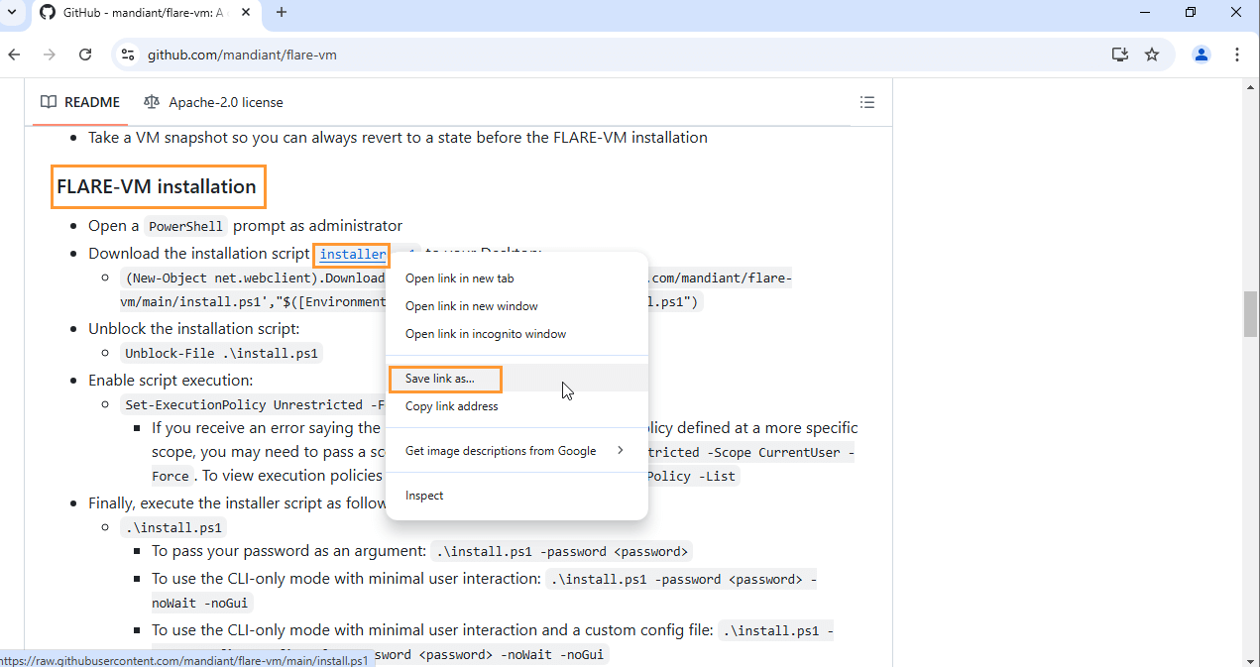Open Chrome's three-dot menu

1237,55
